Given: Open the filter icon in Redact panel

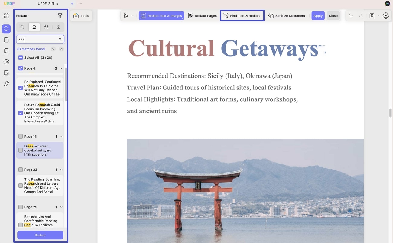Looking at the screenshot, I should tap(60, 16).
